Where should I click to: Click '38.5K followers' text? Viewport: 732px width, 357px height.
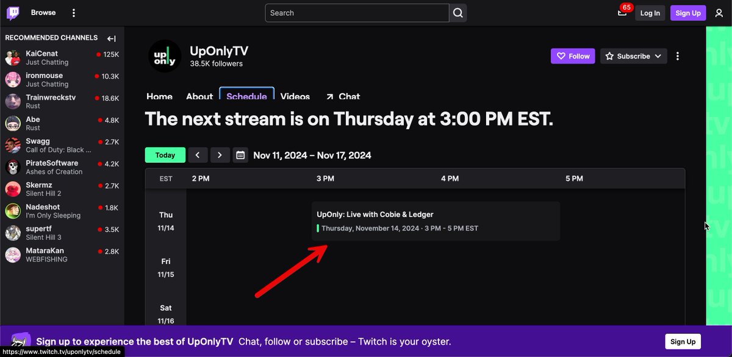point(216,63)
